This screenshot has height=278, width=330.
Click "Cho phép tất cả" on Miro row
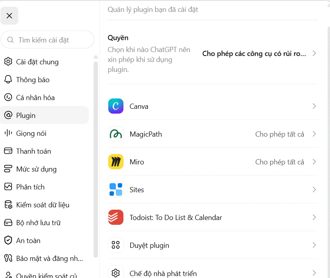point(279,162)
